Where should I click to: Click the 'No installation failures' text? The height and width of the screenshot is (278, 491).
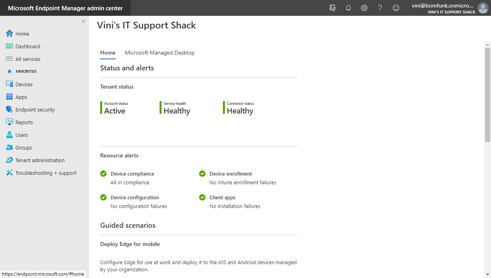[235, 206]
